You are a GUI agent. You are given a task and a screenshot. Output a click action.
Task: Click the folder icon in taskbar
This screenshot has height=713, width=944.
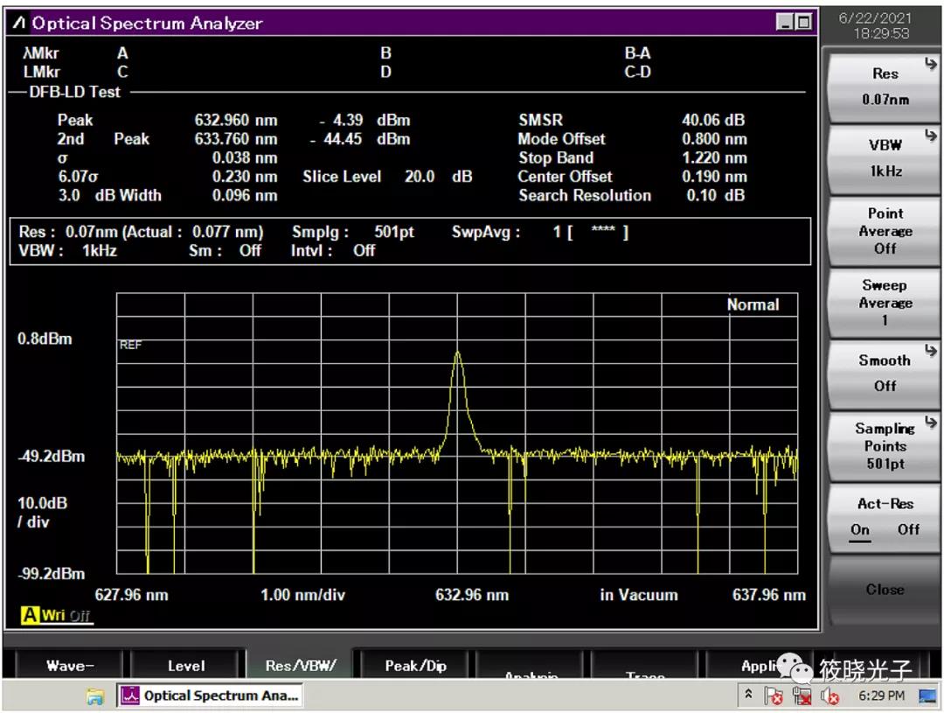tap(95, 696)
